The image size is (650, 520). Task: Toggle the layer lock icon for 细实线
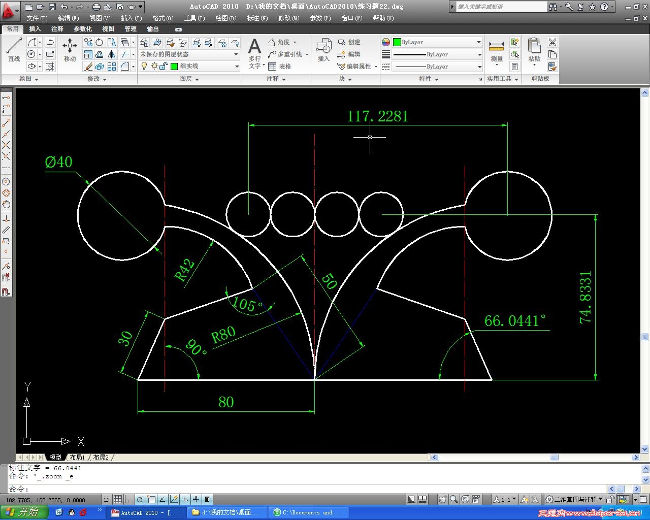tap(164, 66)
